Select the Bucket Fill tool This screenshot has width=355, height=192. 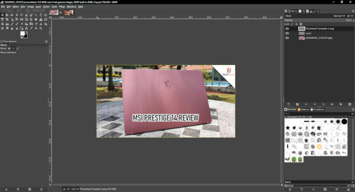2,24
